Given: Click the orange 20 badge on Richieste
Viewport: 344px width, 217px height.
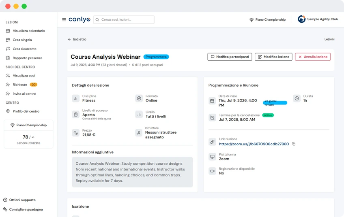Looking at the screenshot, I should tap(34, 85).
